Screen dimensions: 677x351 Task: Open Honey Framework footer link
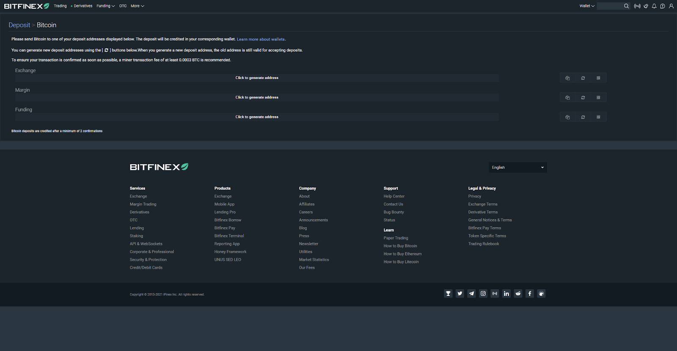(230, 252)
